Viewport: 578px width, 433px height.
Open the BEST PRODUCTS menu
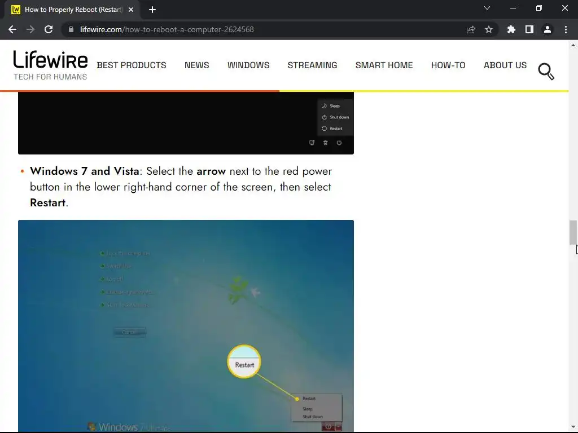(x=132, y=65)
